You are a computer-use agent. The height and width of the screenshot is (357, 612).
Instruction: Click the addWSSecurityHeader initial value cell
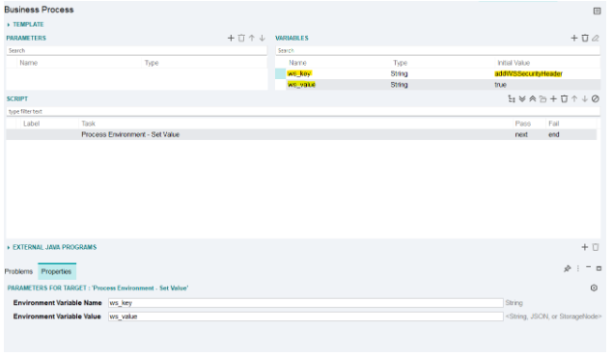click(528, 73)
